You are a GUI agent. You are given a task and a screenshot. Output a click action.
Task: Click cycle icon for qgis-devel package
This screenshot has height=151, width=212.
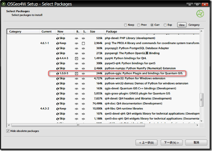(x=58, y=89)
